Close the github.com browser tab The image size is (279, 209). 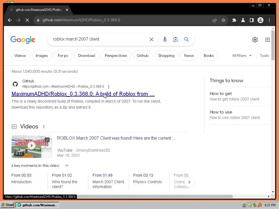click(x=67, y=10)
